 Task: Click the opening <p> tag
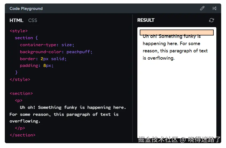tap(18, 100)
